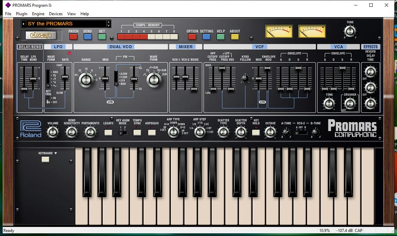Screen dimensions: 397x236
Task: Open the red OPTION button
Action: (x=192, y=37)
